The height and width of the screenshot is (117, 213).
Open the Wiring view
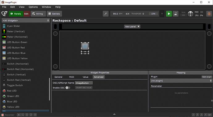tap(37, 14)
